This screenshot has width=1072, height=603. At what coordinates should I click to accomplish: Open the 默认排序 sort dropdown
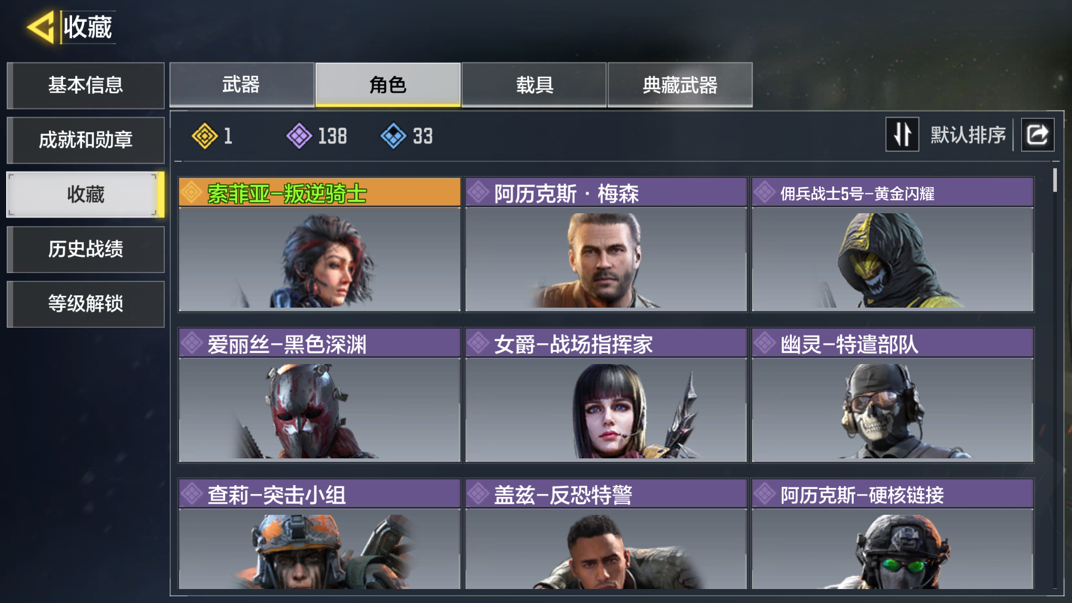pyautogui.click(x=968, y=135)
